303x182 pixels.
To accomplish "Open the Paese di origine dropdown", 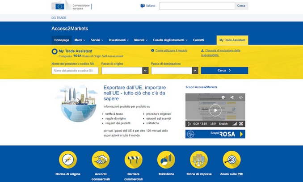I will [125, 71].
